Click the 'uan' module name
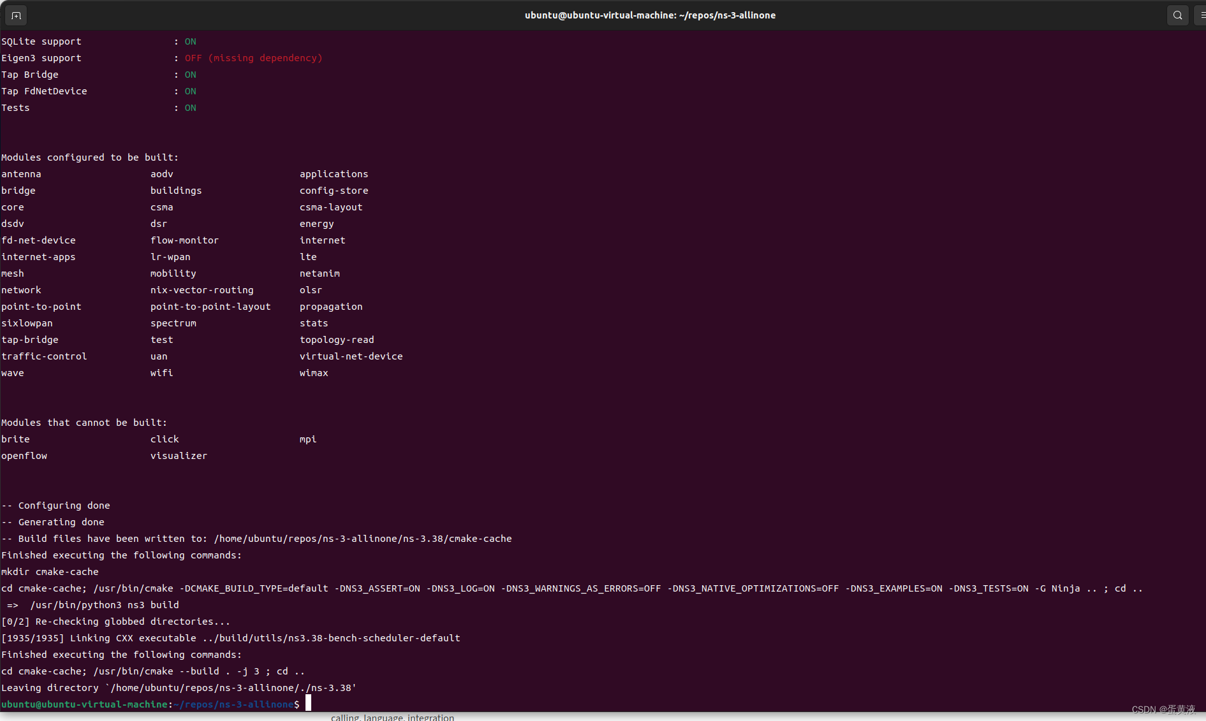The height and width of the screenshot is (721, 1206). point(159,356)
